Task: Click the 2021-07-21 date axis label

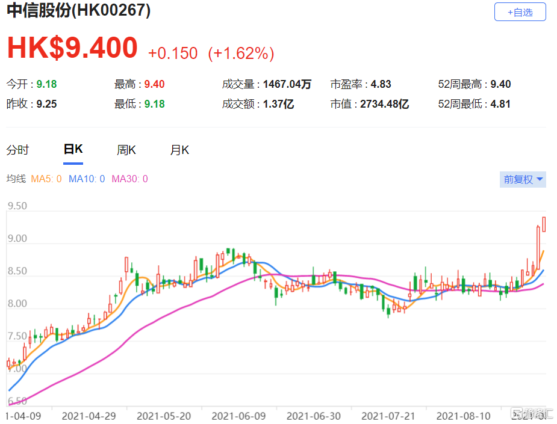Action: tap(388, 416)
